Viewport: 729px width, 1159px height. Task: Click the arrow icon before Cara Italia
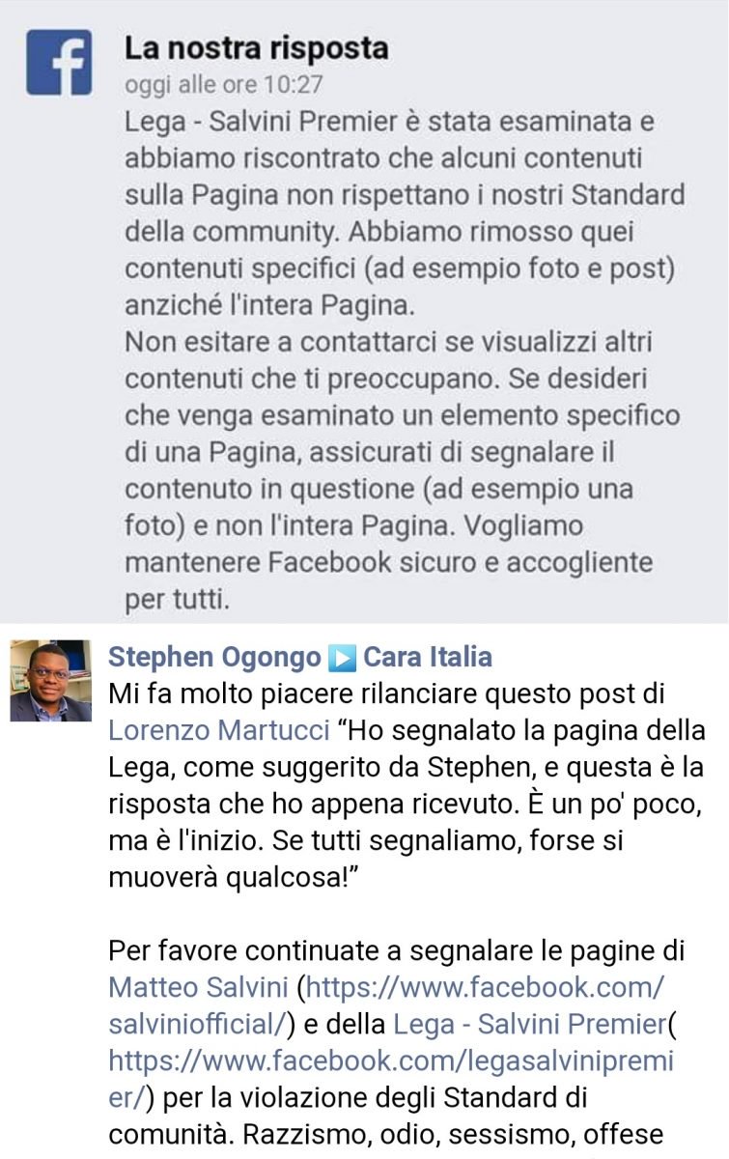coord(342,658)
